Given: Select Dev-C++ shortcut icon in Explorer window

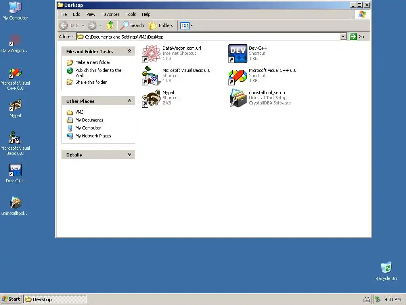Looking at the screenshot, I should pos(238,54).
